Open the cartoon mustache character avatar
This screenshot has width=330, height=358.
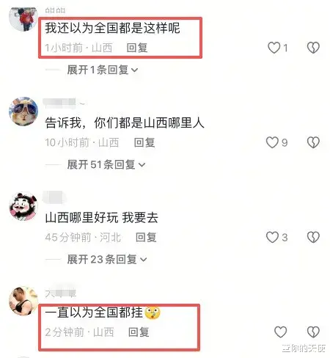tap(23, 206)
